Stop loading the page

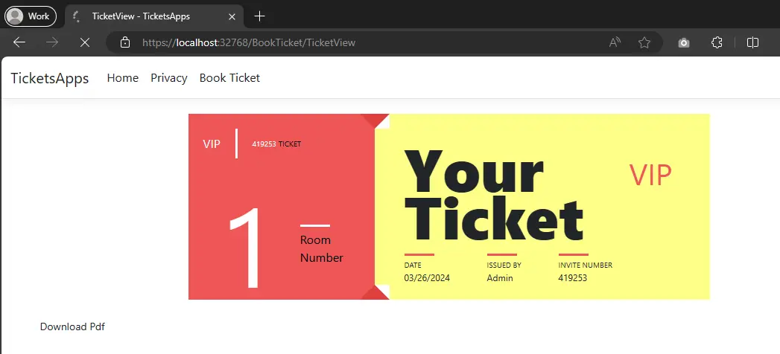click(85, 42)
